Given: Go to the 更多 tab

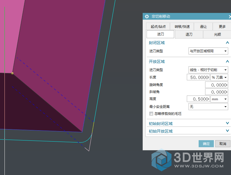Looking at the screenshot, I should [x=222, y=27].
